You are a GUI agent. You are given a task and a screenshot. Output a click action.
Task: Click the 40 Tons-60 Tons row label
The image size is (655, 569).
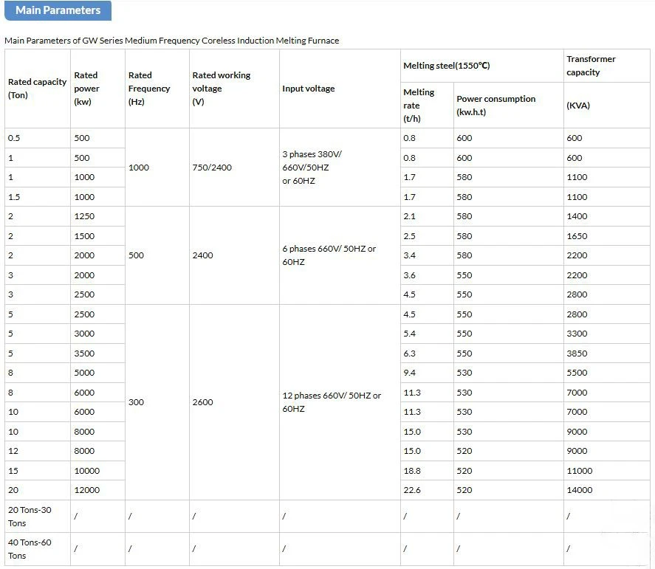(38, 549)
